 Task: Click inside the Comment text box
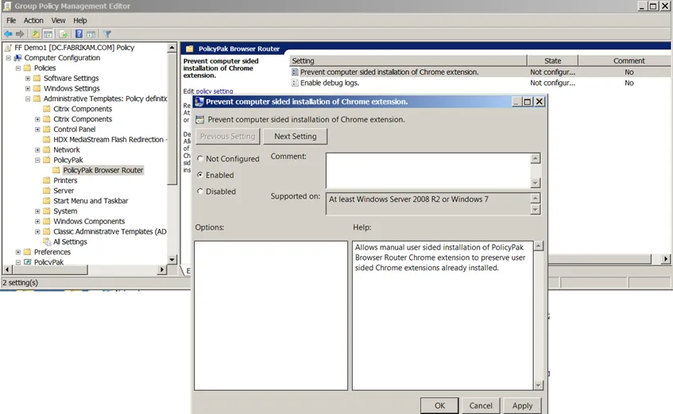tap(427, 169)
